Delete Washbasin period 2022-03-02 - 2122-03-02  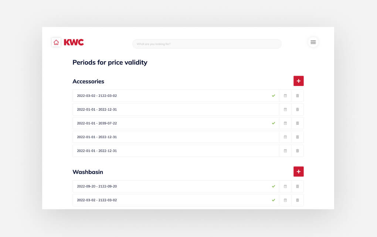298,200
